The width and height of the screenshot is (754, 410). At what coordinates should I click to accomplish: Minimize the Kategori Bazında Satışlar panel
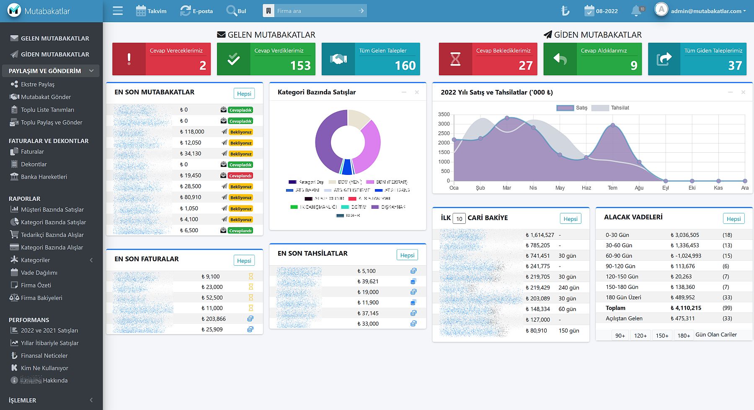click(x=404, y=92)
